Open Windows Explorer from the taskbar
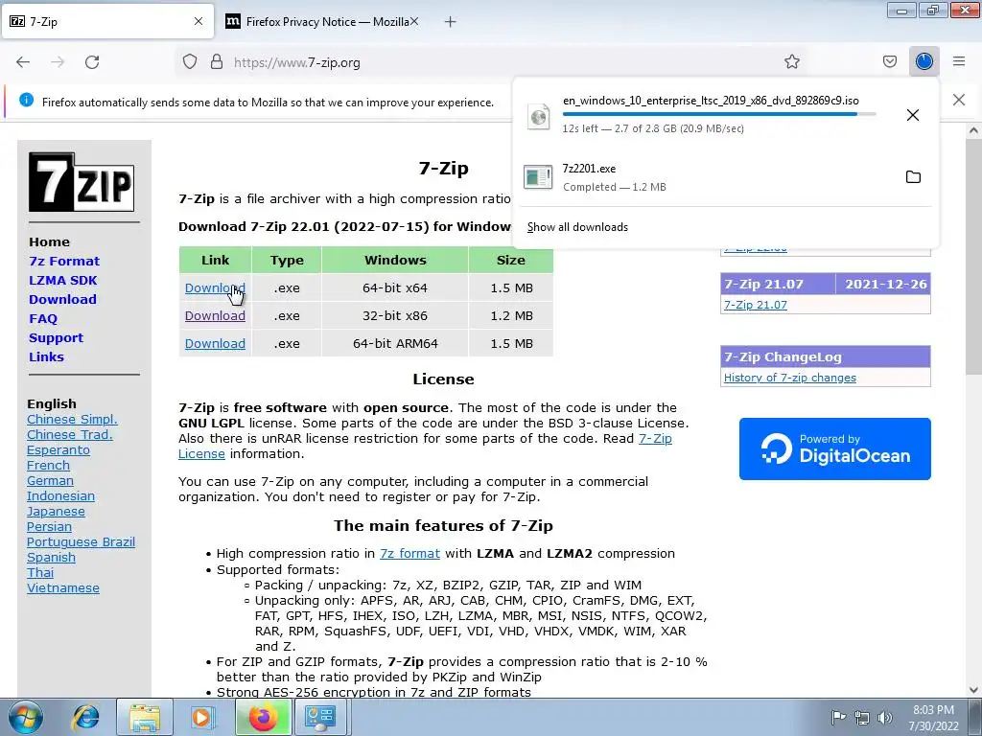The image size is (982, 736). 145,717
